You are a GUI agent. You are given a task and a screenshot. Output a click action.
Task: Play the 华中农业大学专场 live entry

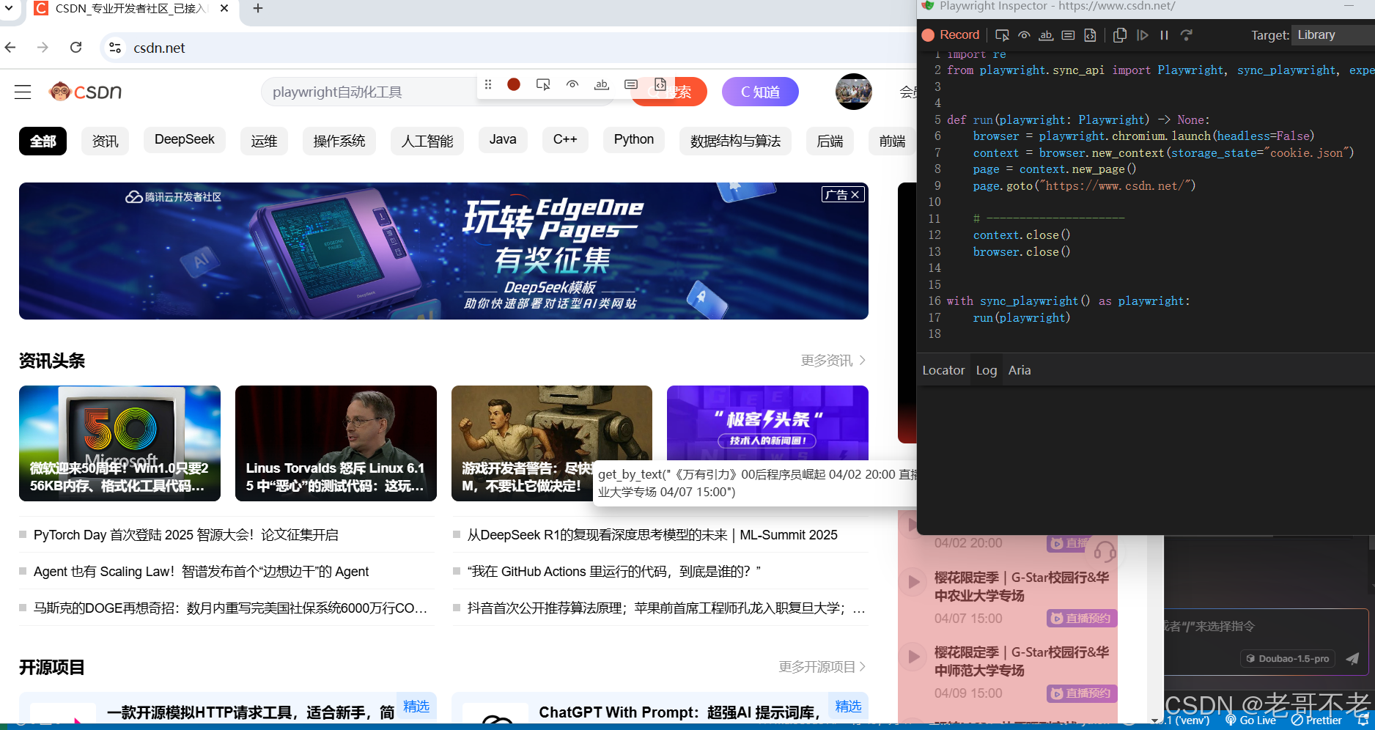913,582
